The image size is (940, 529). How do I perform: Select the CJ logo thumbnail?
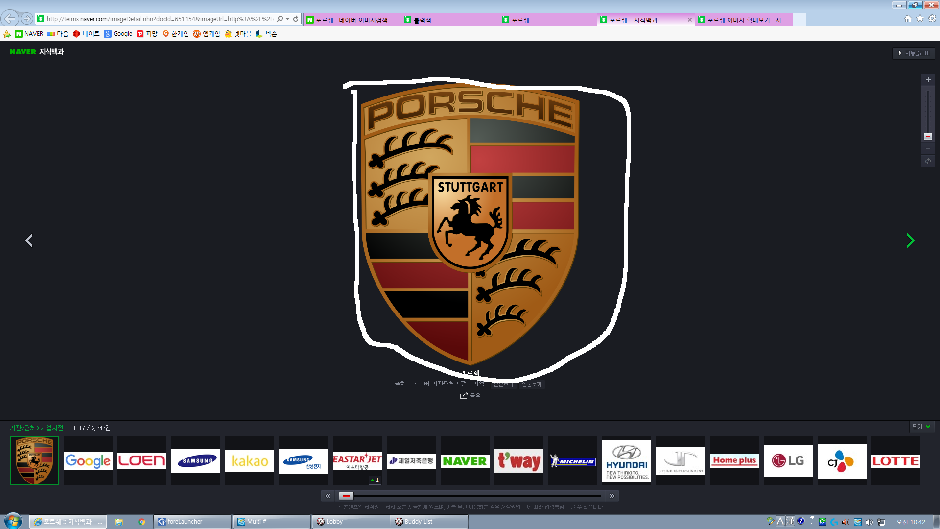[842, 461]
